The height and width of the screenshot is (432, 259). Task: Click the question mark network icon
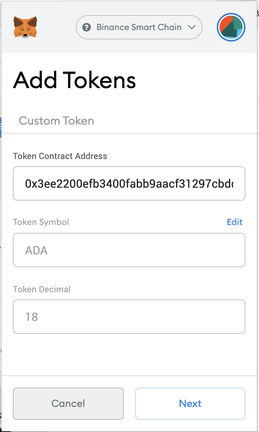87,27
